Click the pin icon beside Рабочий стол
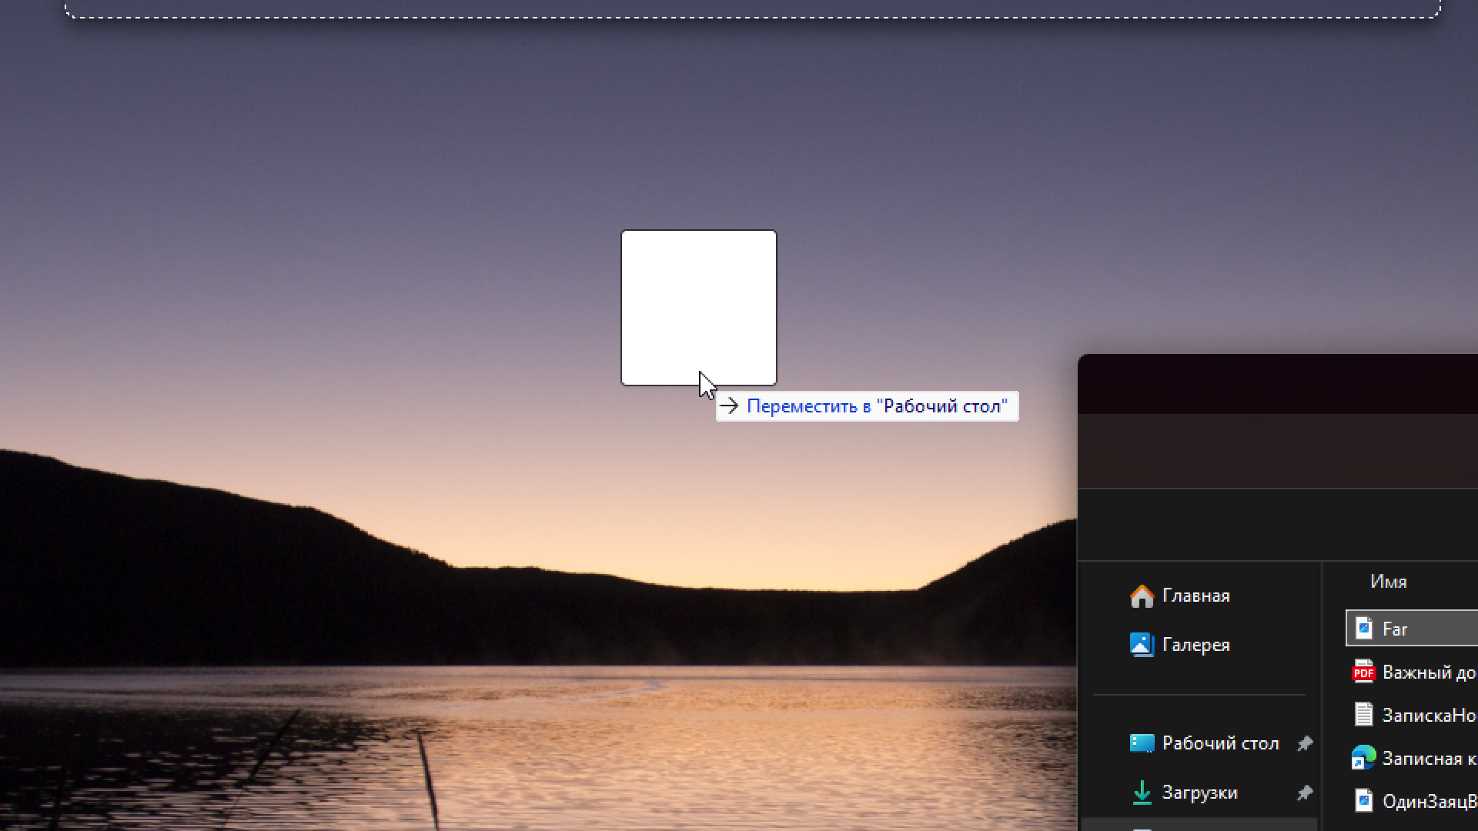This screenshot has width=1478, height=831. point(1305,743)
